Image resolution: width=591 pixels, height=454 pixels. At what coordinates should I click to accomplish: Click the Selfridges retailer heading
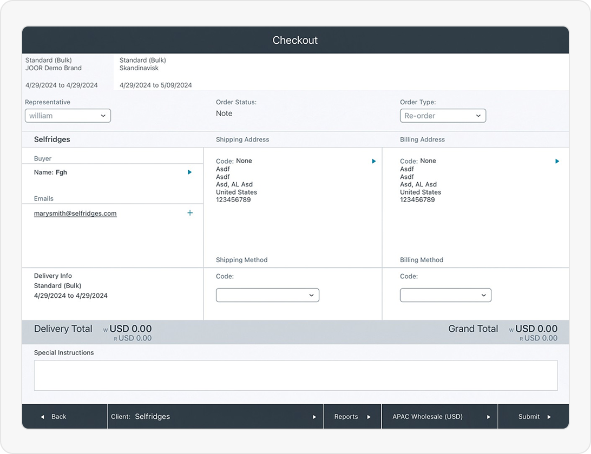coord(52,139)
